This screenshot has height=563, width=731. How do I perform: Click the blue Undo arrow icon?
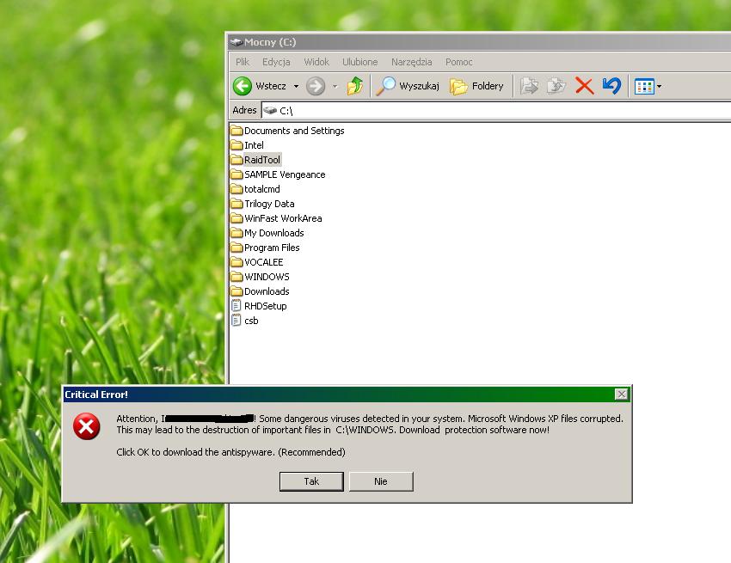pos(611,86)
